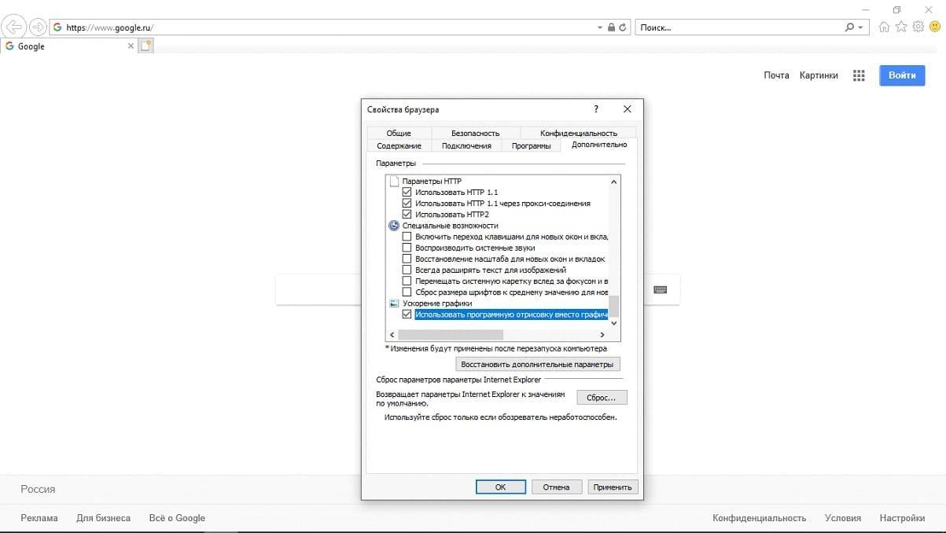Switch to the 'Безопасность' tab

[x=475, y=133]
